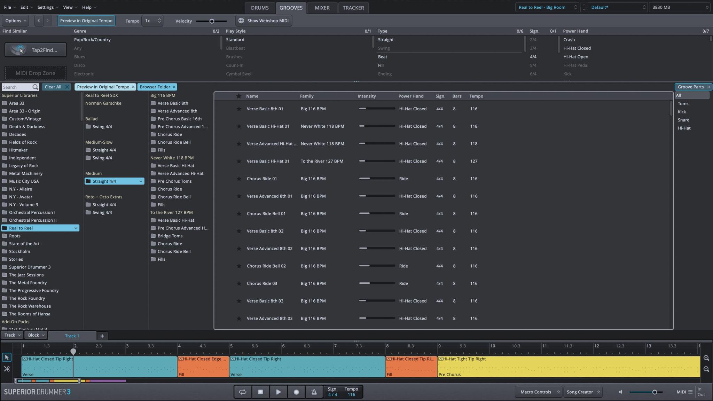Open the Block dropdown menu

(x=36, y=335)
